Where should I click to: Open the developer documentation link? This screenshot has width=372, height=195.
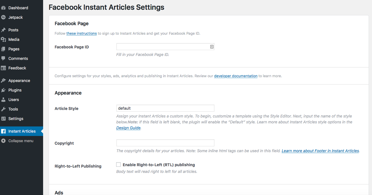[235, 76]
